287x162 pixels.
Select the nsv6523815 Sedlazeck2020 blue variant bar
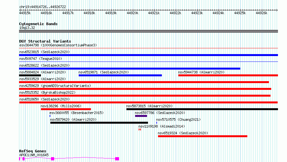pyautogui.click(x=148, y=55)
